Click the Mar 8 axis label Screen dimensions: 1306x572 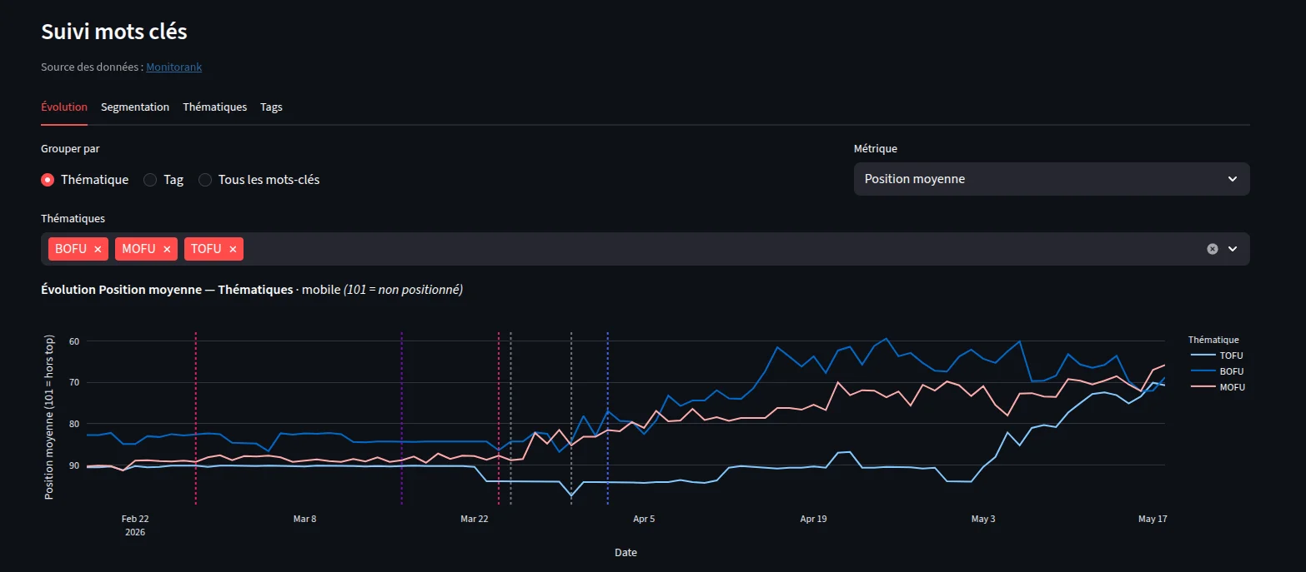coord(305,519)
